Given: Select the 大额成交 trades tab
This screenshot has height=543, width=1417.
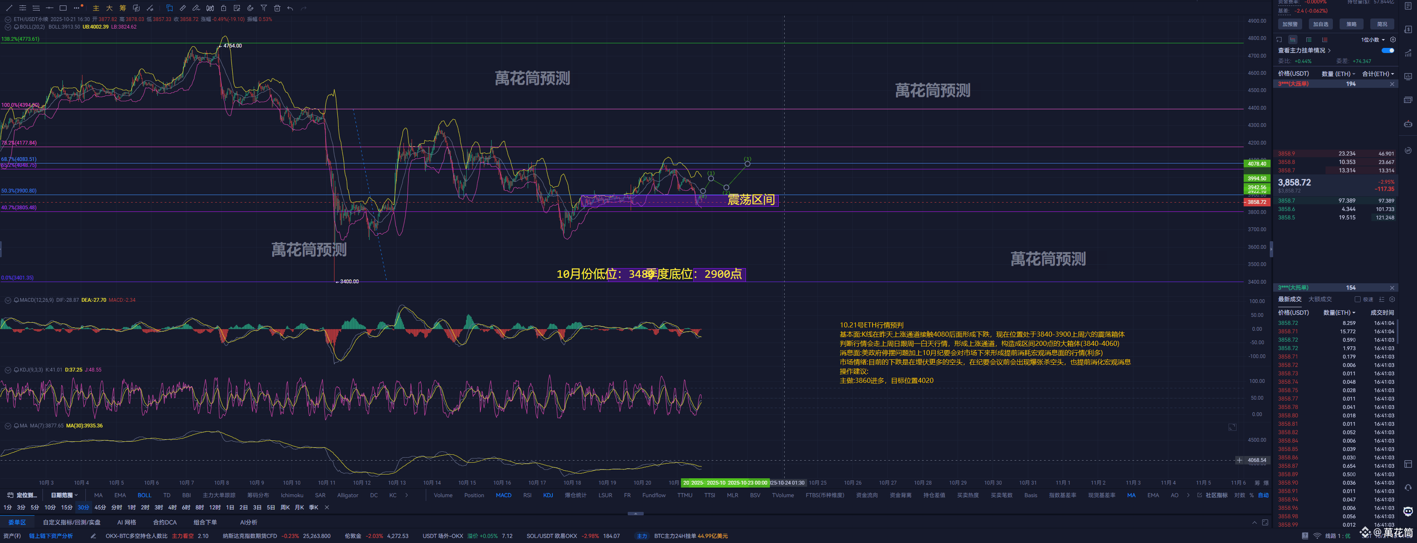Looking at the screenshot, I should 1320,300.
